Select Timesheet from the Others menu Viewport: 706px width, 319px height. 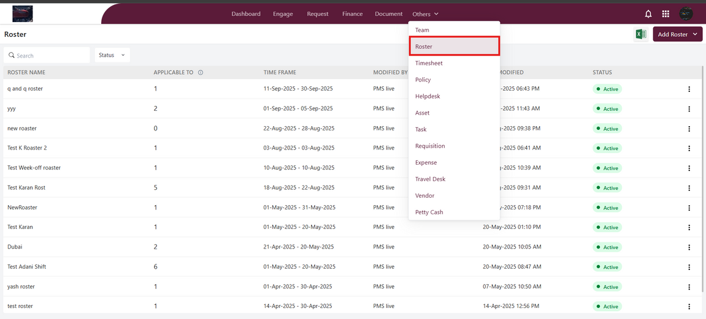pos(429,63)
